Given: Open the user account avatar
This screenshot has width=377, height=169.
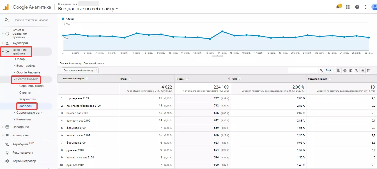Looking at the screenshot, I should (374, 7).
